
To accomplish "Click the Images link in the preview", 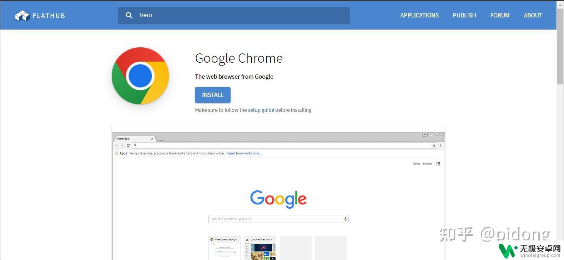I will (x=427, y=164).
